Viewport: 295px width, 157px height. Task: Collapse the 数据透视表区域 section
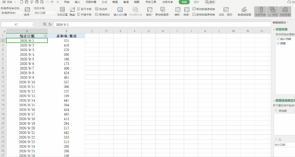pos(274,100)
